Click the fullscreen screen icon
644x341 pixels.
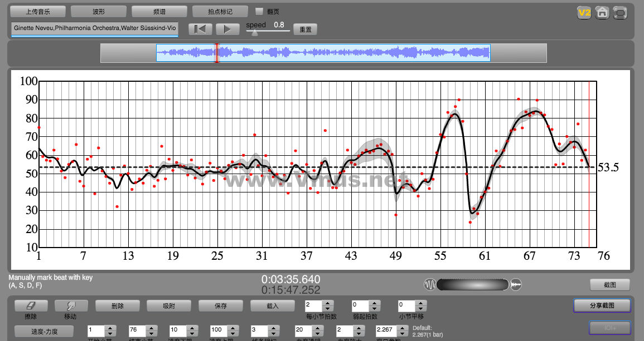click(x=619, y=13)
